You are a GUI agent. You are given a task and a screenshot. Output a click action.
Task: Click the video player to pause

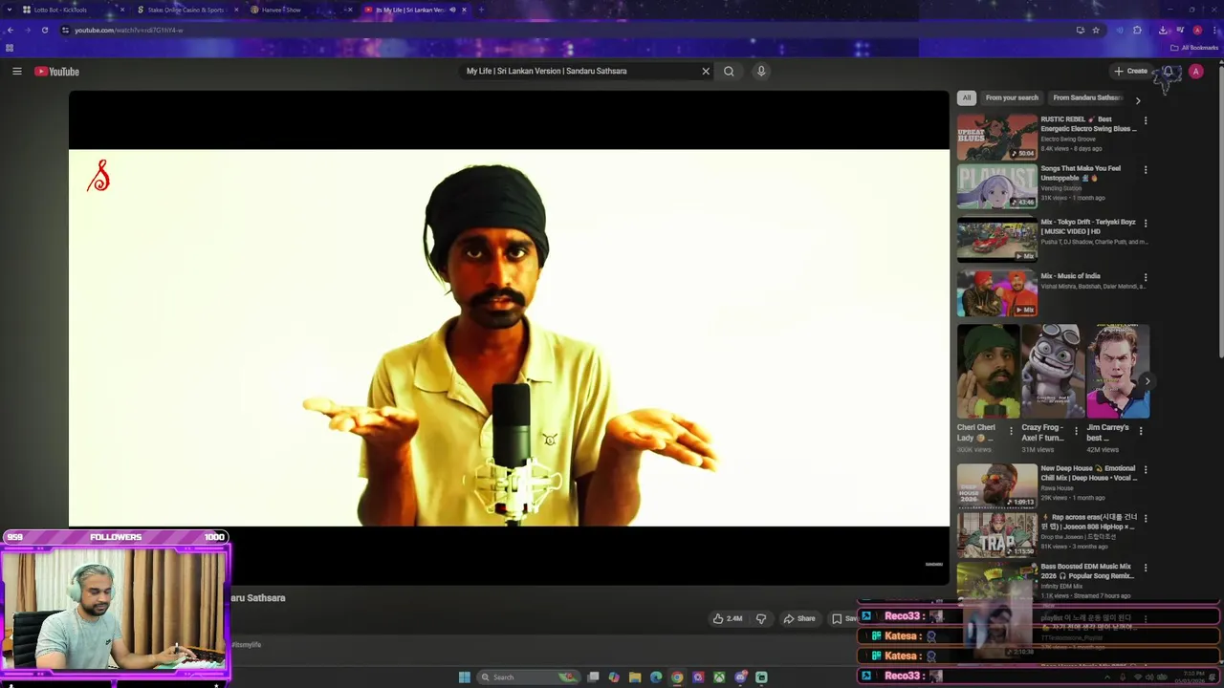click(509, 336)
